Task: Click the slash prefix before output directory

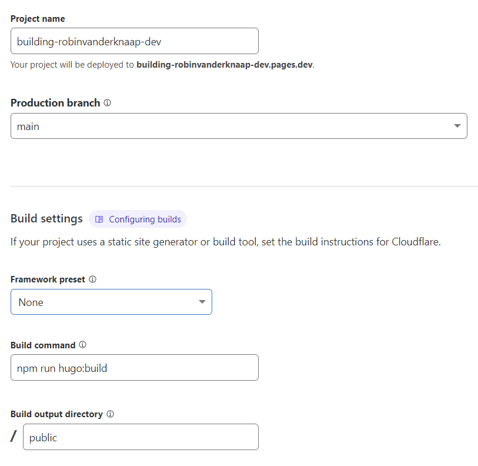Action: click(x=14, y=437)
